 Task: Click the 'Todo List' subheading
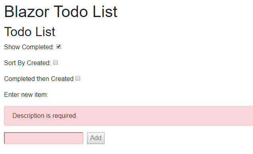[x=30, y=32]
